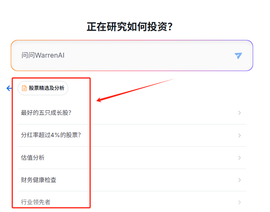Image resolution: width=270 pixels, height=212 pixels.
Task: Click the orange document icon in 股票精选及分析
Action: (x=24, y=88)
